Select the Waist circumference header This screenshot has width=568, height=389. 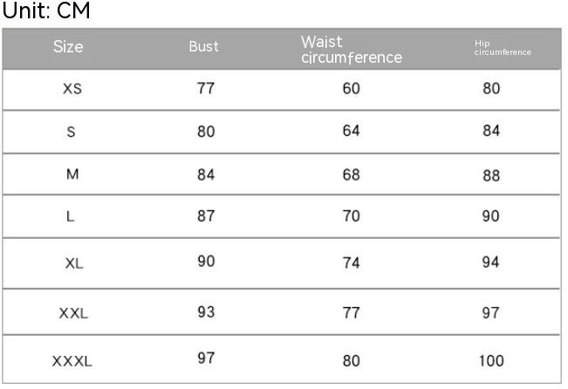click(351, 50)
